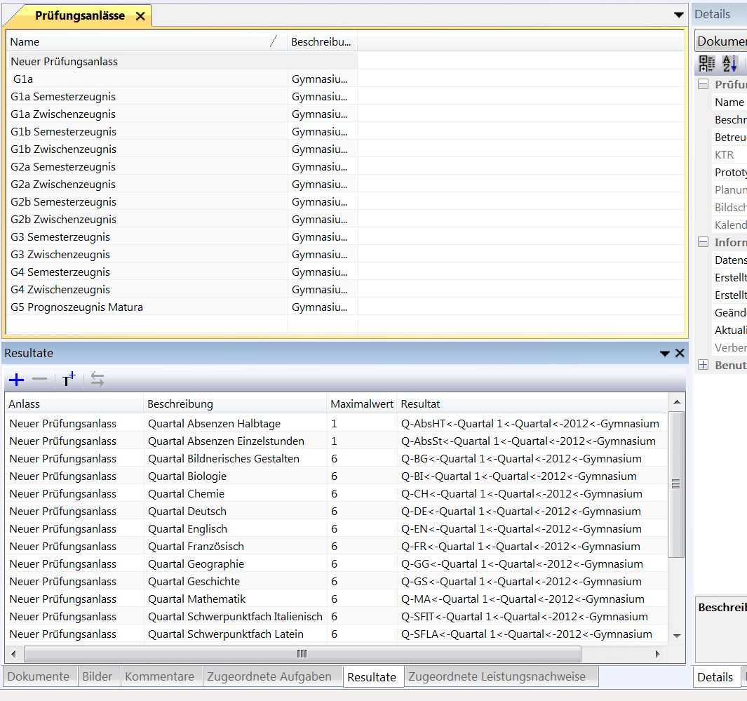The height and width of the screenshot is (701, 747).
Task: Open the Resultate panel options dropdown arrow
Action: click(665, 354)
